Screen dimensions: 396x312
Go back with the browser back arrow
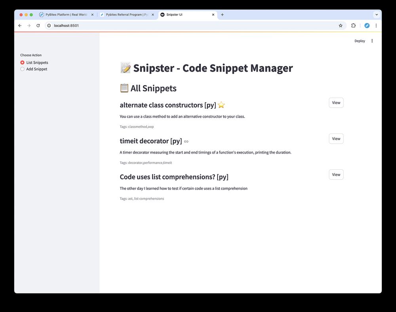click(20, 25)
